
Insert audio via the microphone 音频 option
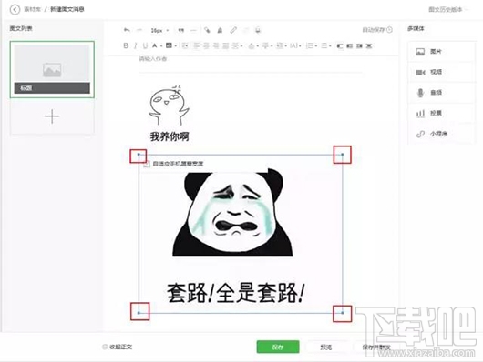pos(441,92)
